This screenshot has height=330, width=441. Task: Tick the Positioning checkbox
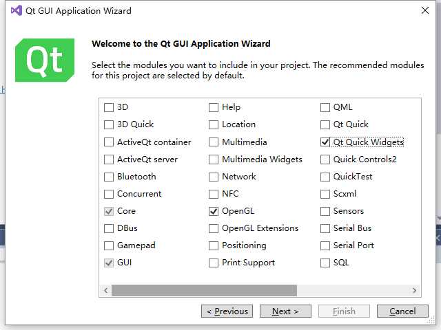[214, 245]
